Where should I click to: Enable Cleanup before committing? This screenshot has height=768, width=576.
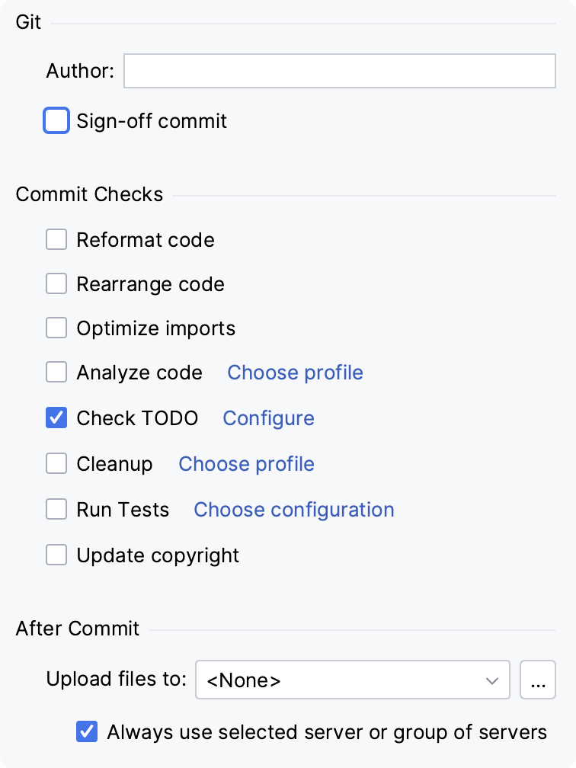[x=56, y=463]
